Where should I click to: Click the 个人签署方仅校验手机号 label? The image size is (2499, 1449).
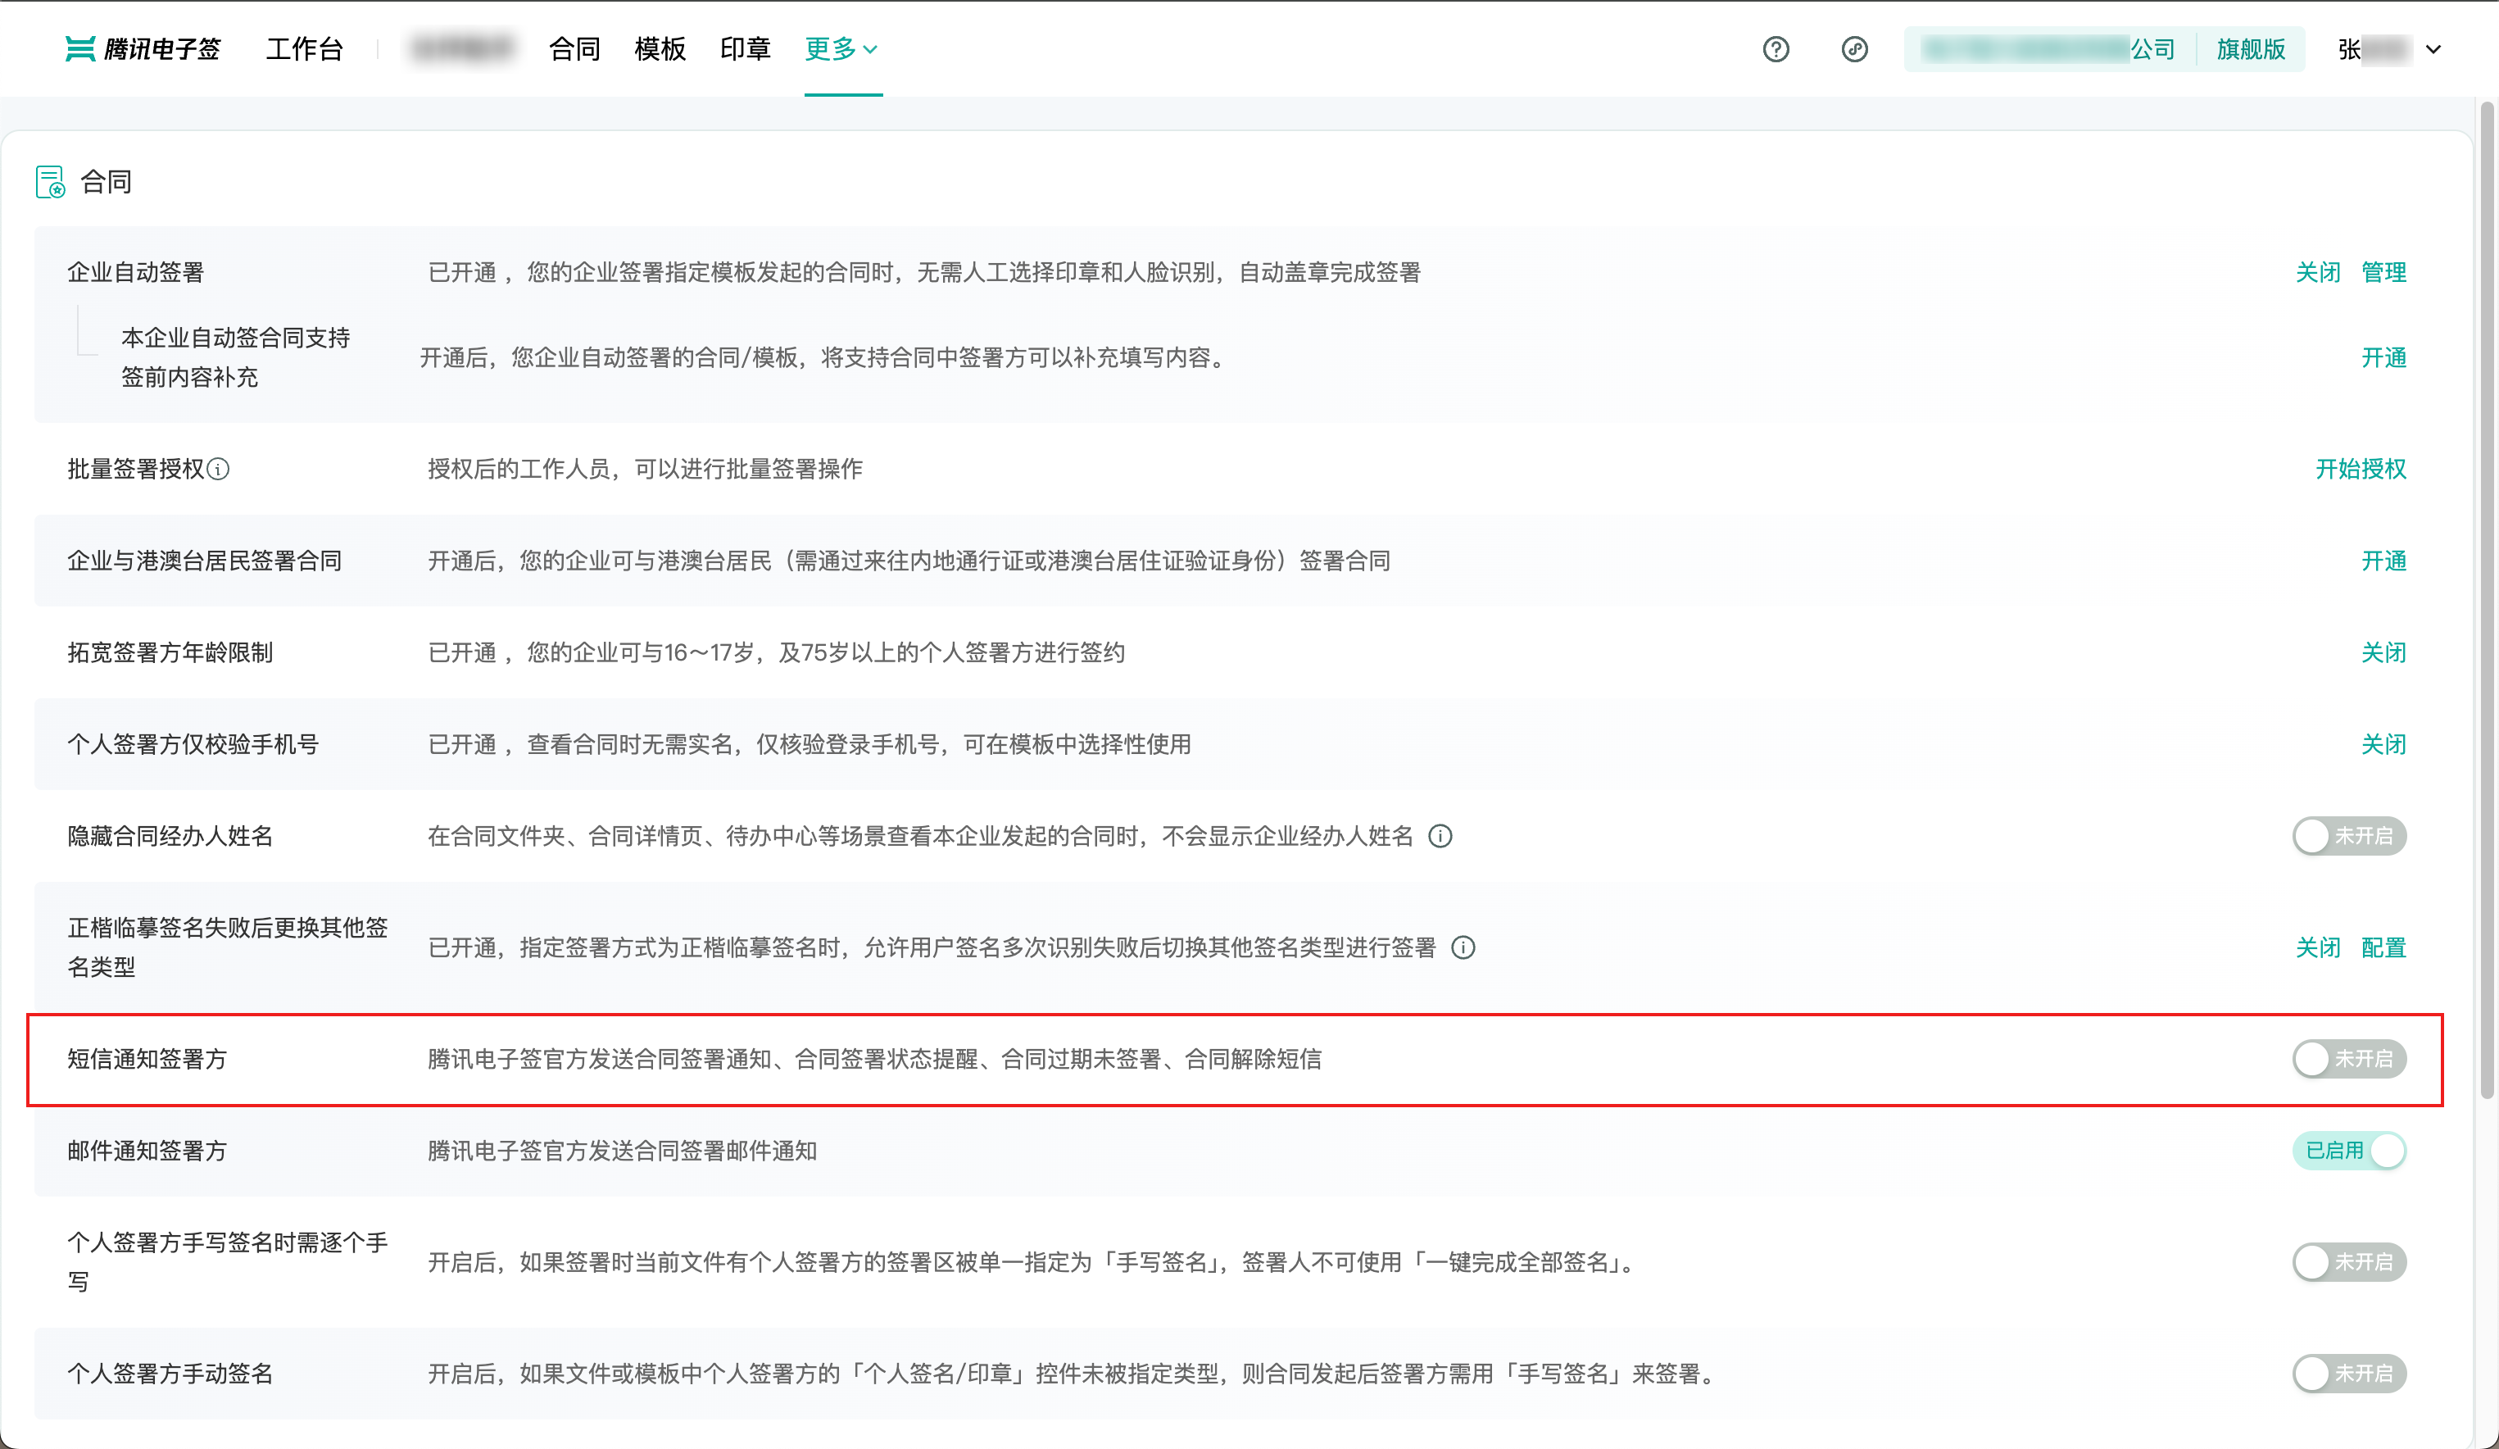(x=193, y=744)
